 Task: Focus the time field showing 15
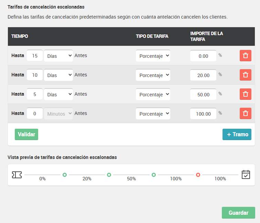pyautogui.click(x=35, y=56)
